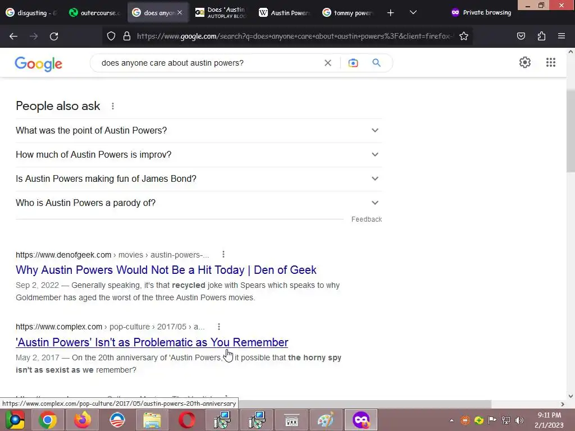Click in the Google search input field
575x431 pixels.
click(x=209, y=63)
